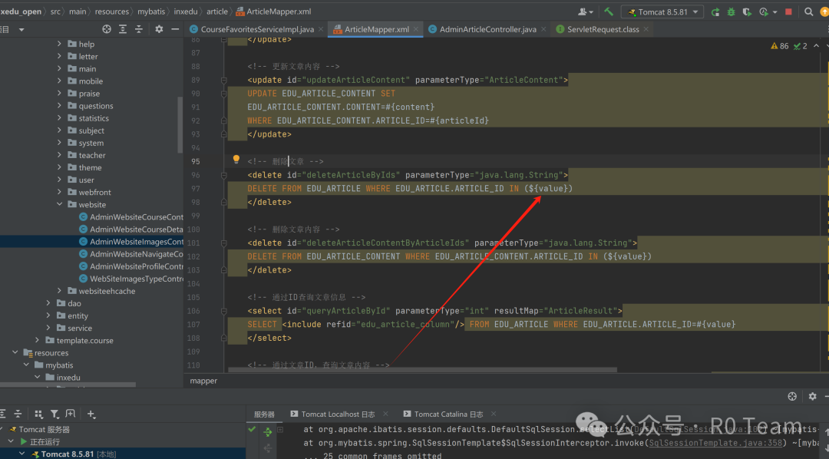The width and height of the screenshot is (829, 459).
Task: Rerun Tomcat with the green rerun icon
Action: coord(715,12)
